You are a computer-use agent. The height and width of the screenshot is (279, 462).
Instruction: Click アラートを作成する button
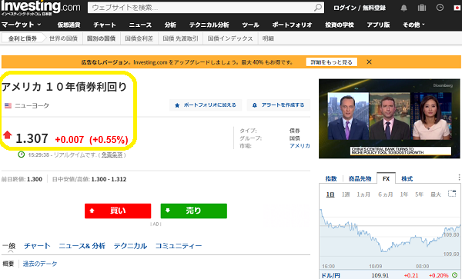tap(279, 105)
